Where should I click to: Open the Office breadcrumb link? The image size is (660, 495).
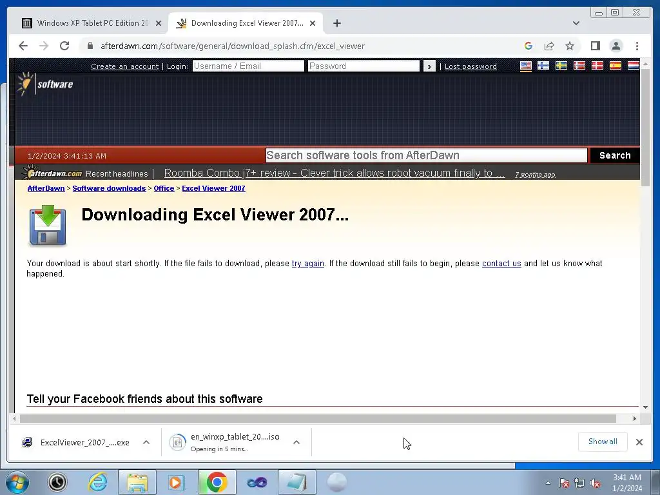tap(164, 188)
